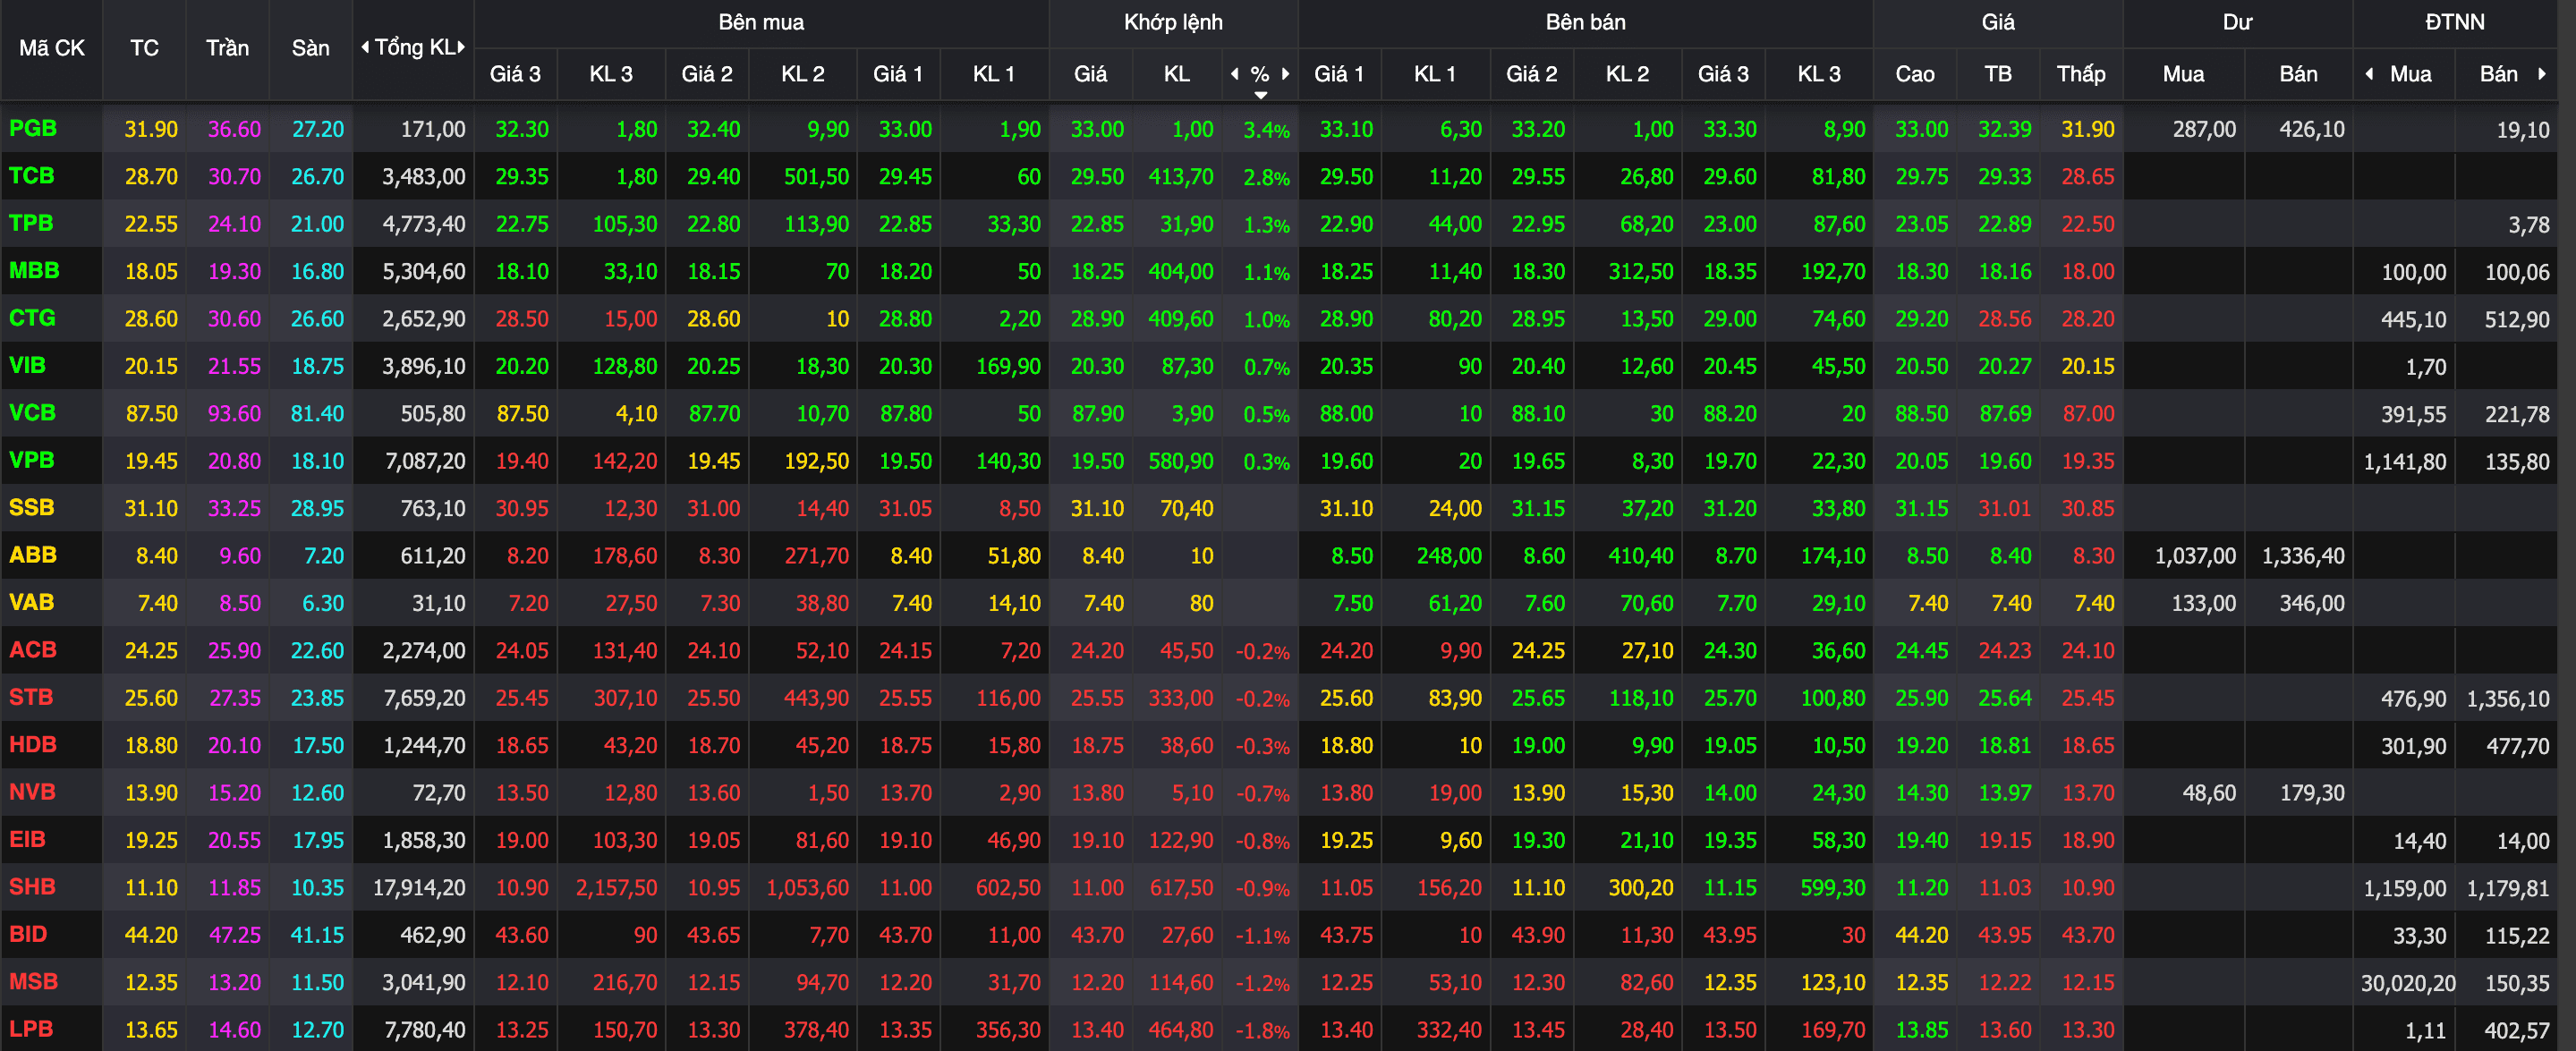Open the CTG stock symbol
This screenshot has width=2576, height=1051.
(32, 318)
